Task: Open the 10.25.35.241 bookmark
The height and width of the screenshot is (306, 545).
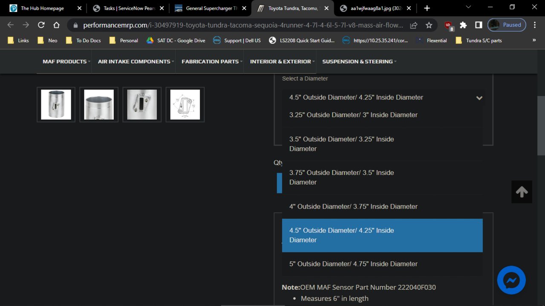Action: click(x=375, y=40)
